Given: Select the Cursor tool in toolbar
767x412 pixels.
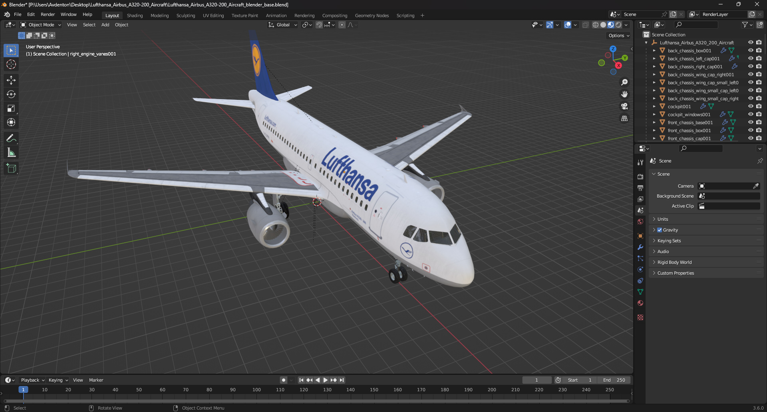Looking at the screenshot, I should point(11,65).
